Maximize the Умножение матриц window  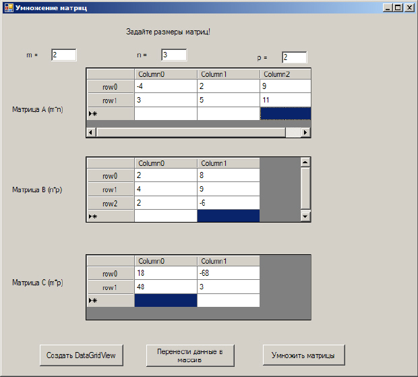398,7
